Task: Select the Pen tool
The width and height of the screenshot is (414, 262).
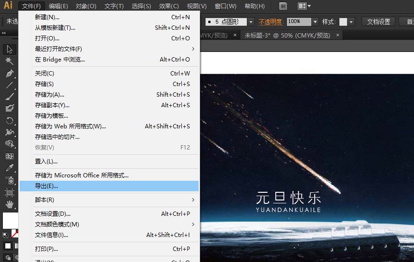Action: [x=10, y=73]
